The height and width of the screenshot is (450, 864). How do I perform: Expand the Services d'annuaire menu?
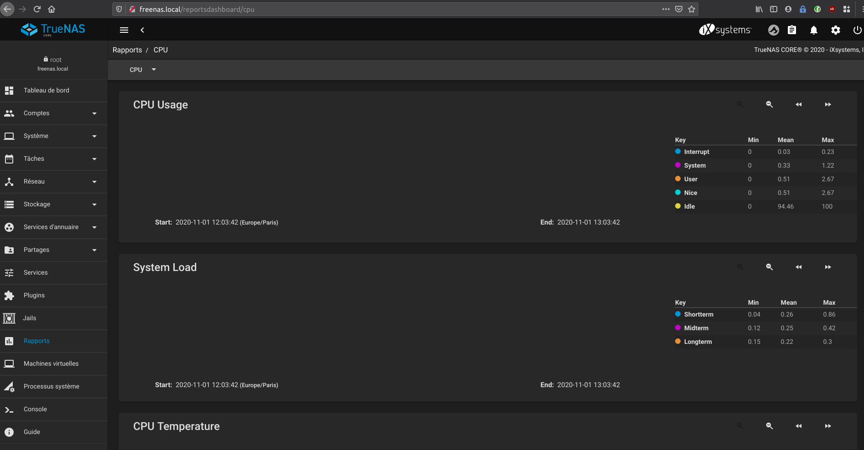click(54, 227)
